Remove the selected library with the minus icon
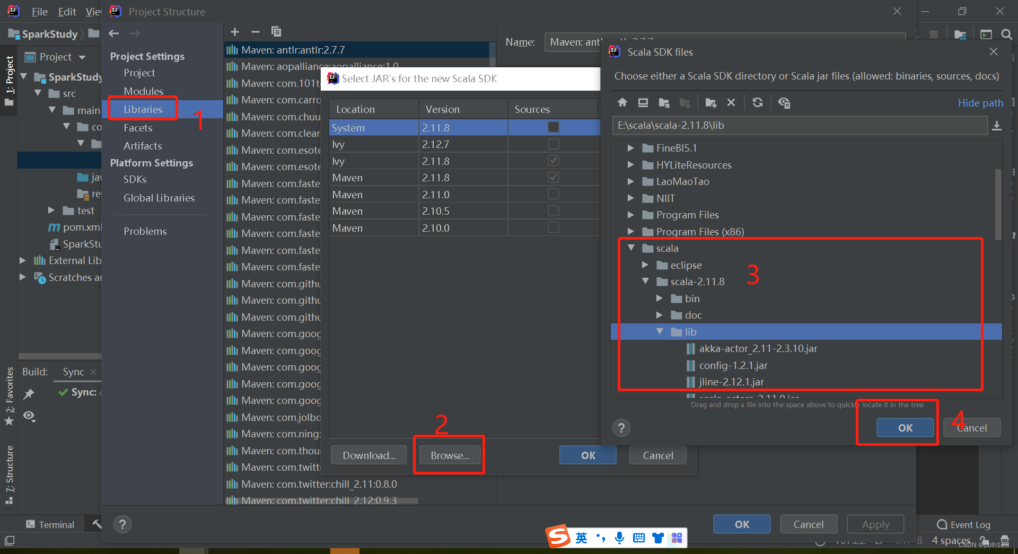The image size is (1018, 554). [255, 32]
